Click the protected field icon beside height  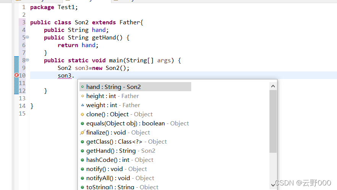tap(82, 96)
